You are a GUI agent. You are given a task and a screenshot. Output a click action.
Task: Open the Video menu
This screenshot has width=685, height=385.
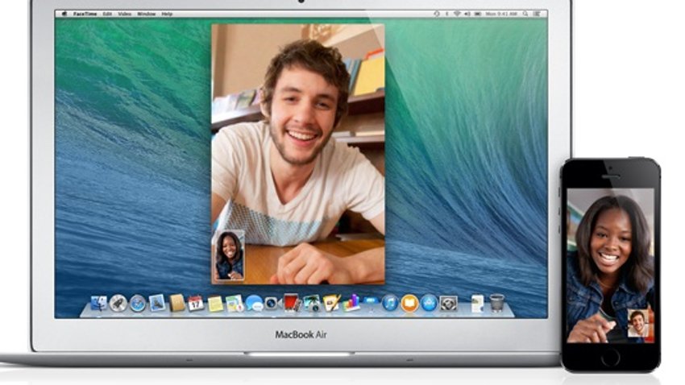[x=124, y=14]
